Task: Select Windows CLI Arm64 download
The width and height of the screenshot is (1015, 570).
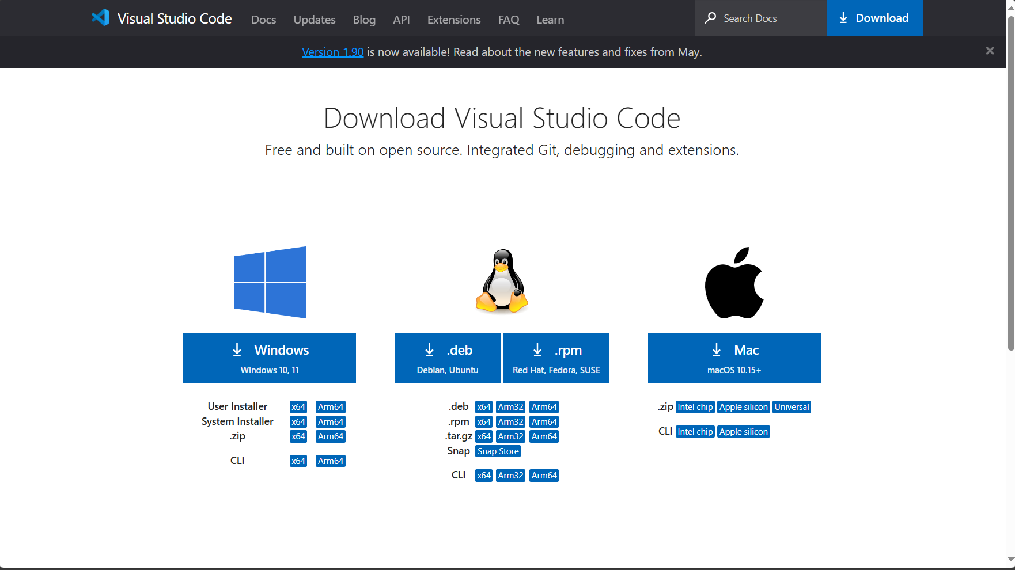Action: pos(331,461)
